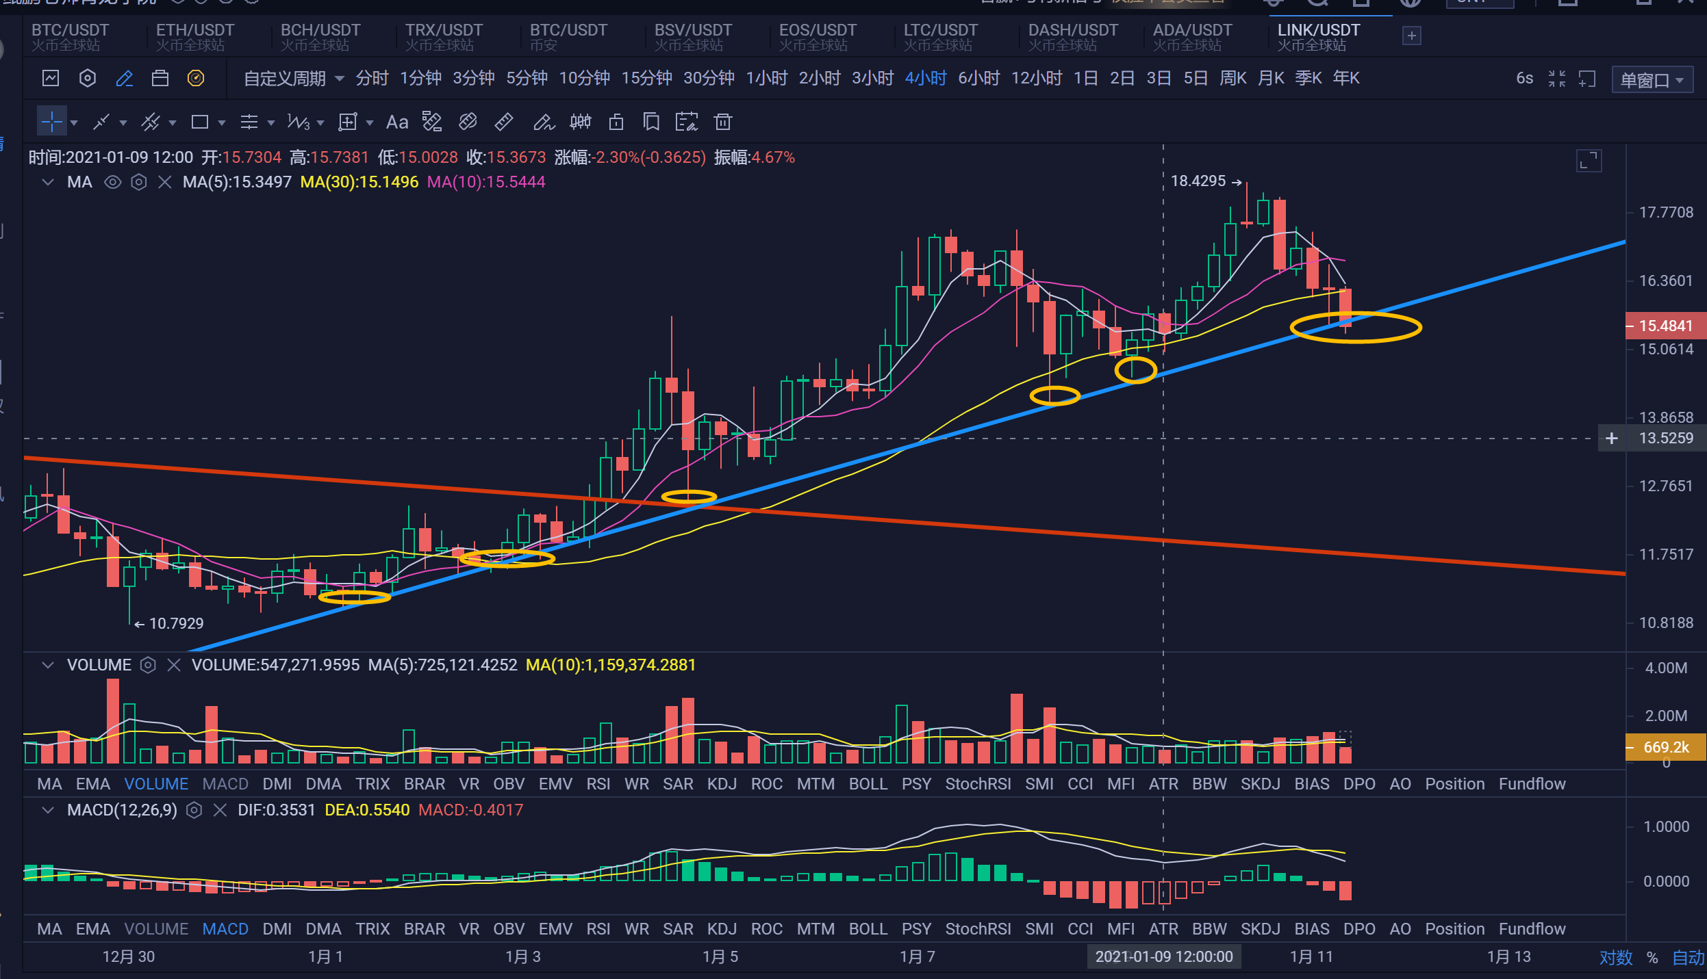1707x979 pixels.
Task: Choose BOLL in the MACD panel indicators
Action: coord(868,929)
